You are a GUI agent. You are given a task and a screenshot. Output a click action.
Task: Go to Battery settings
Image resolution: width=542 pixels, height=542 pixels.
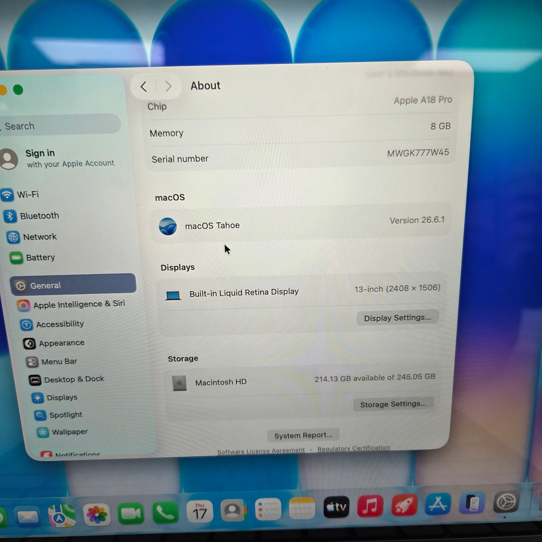point(33,257)
